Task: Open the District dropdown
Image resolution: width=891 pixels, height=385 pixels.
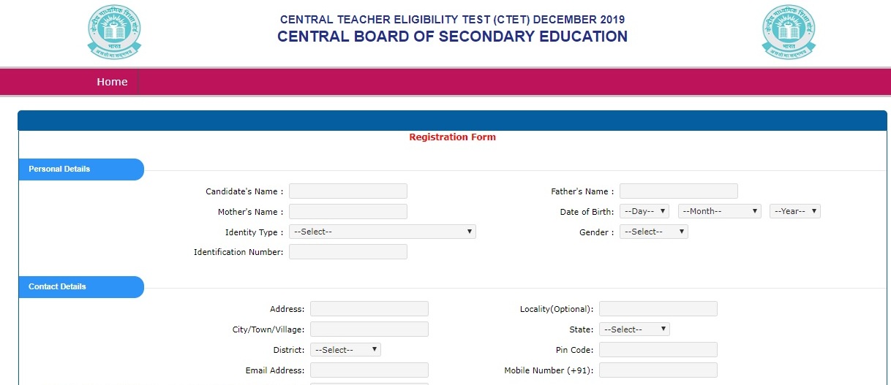Action: coord(345,350)
